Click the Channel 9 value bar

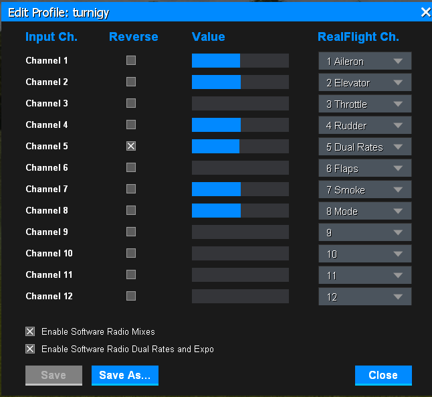tap(240, 232)
